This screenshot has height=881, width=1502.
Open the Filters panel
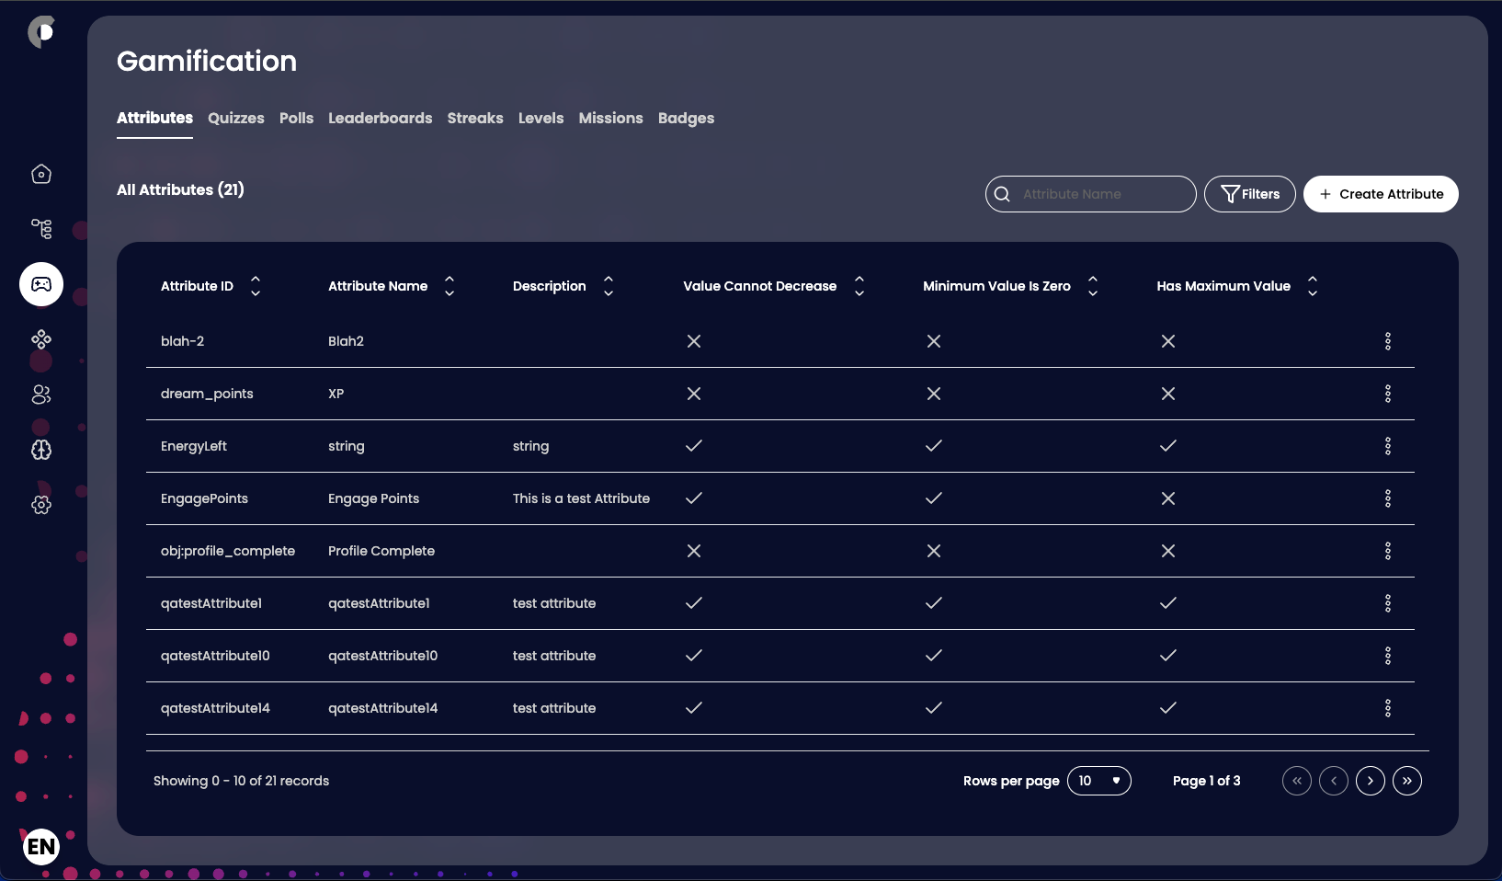coord(1250,194)
